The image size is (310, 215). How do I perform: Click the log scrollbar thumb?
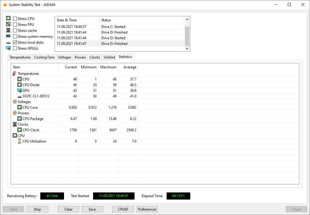[x=187, y=36]
